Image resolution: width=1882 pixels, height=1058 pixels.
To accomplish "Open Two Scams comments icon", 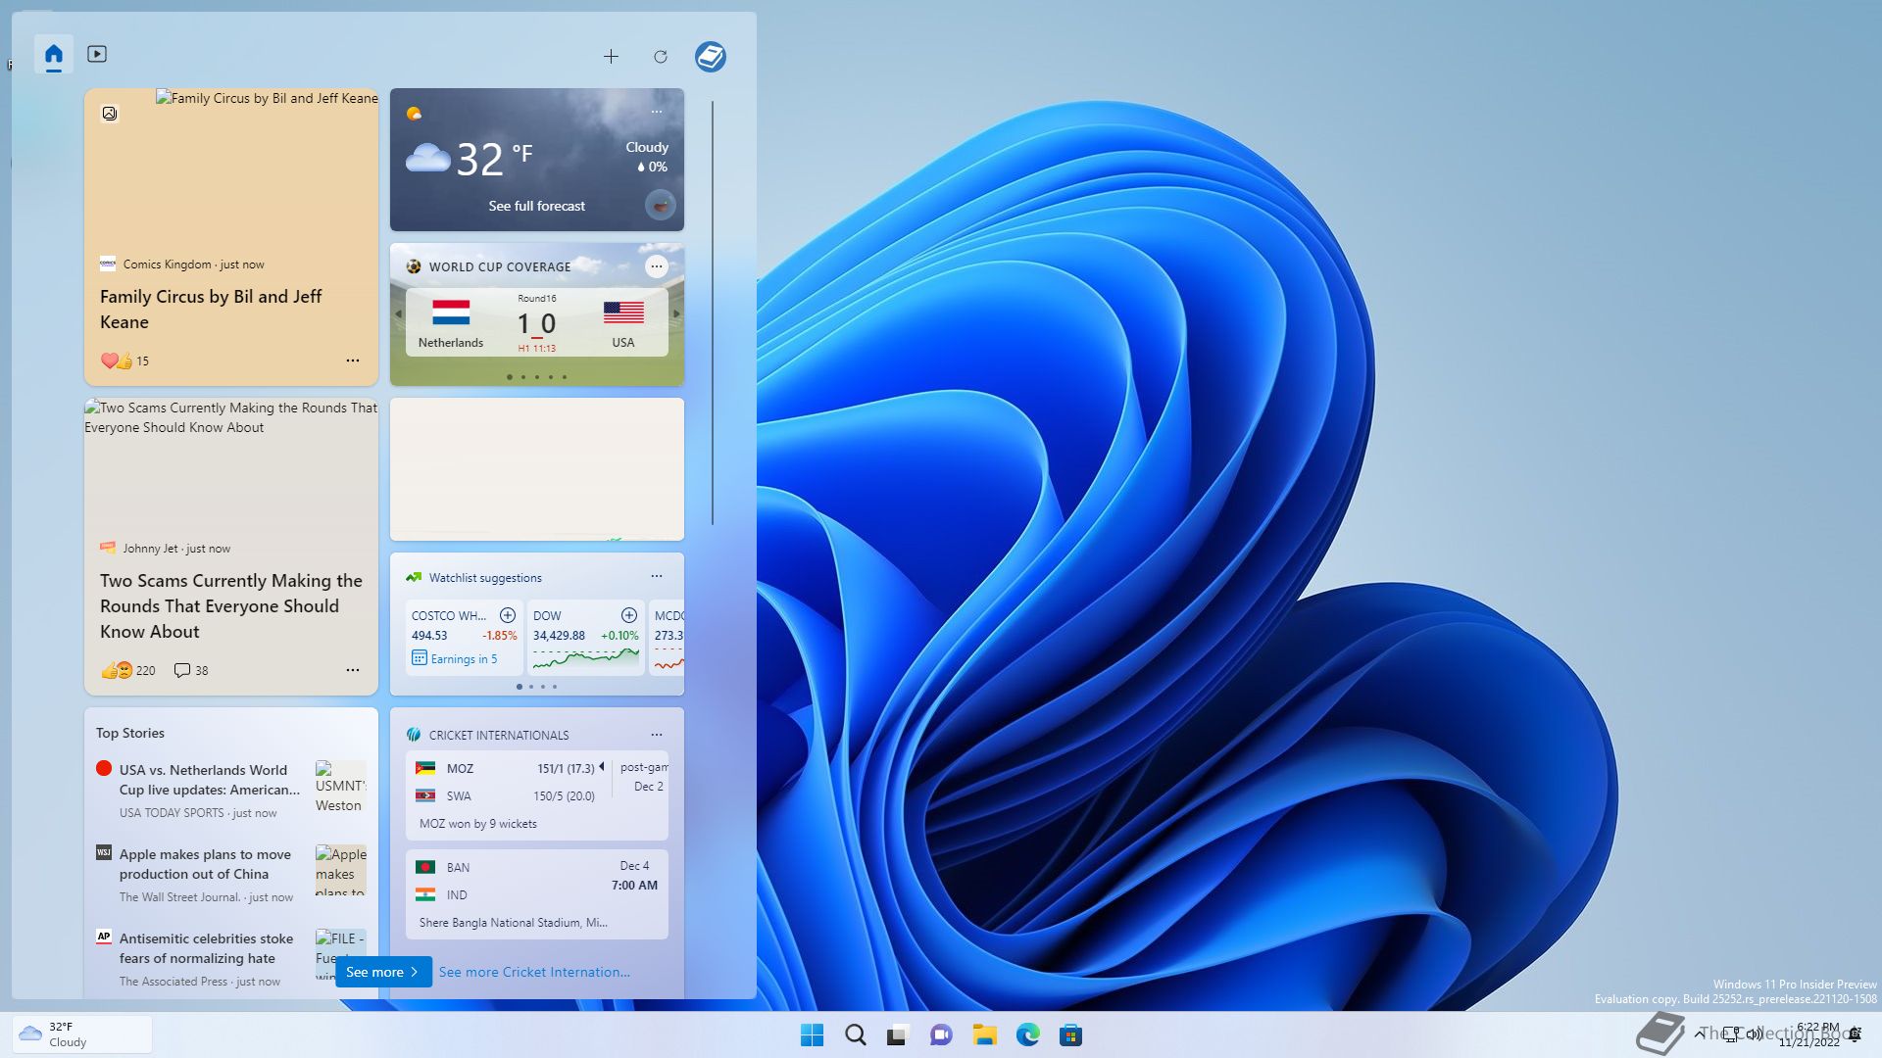I will 182,670.
